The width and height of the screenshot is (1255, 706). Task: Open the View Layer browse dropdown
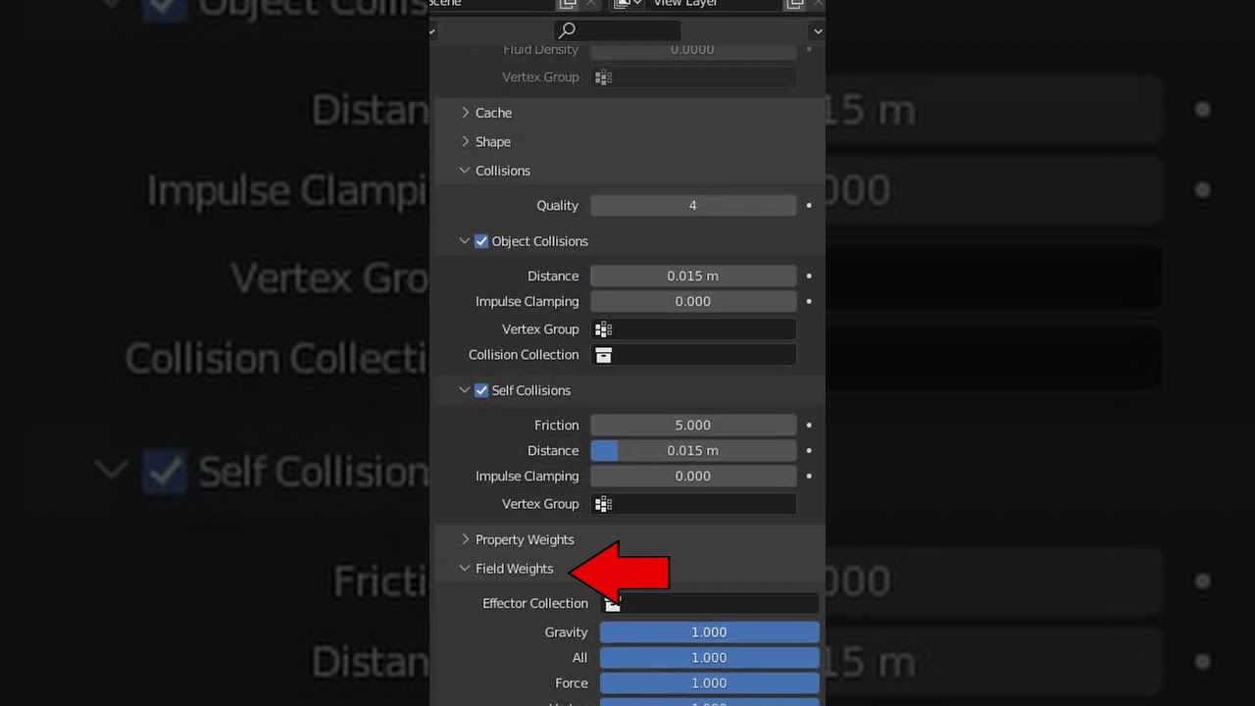point(627,4)
